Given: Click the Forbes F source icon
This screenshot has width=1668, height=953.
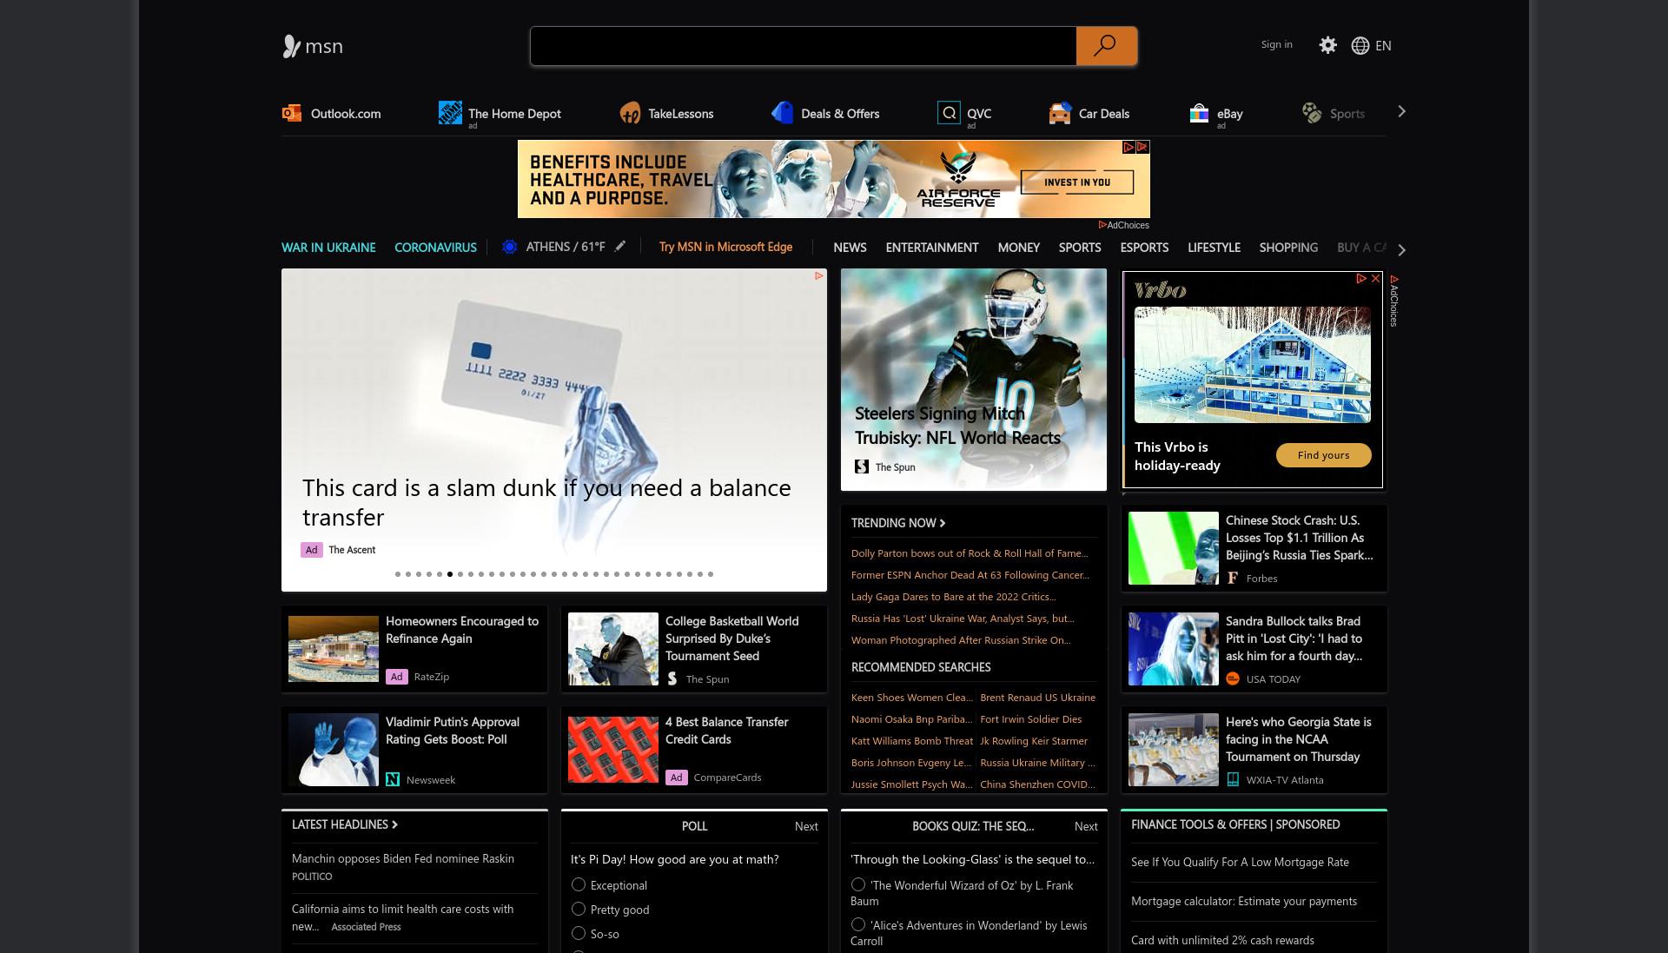Looking at the screenshot, I should click(1233, 578).
